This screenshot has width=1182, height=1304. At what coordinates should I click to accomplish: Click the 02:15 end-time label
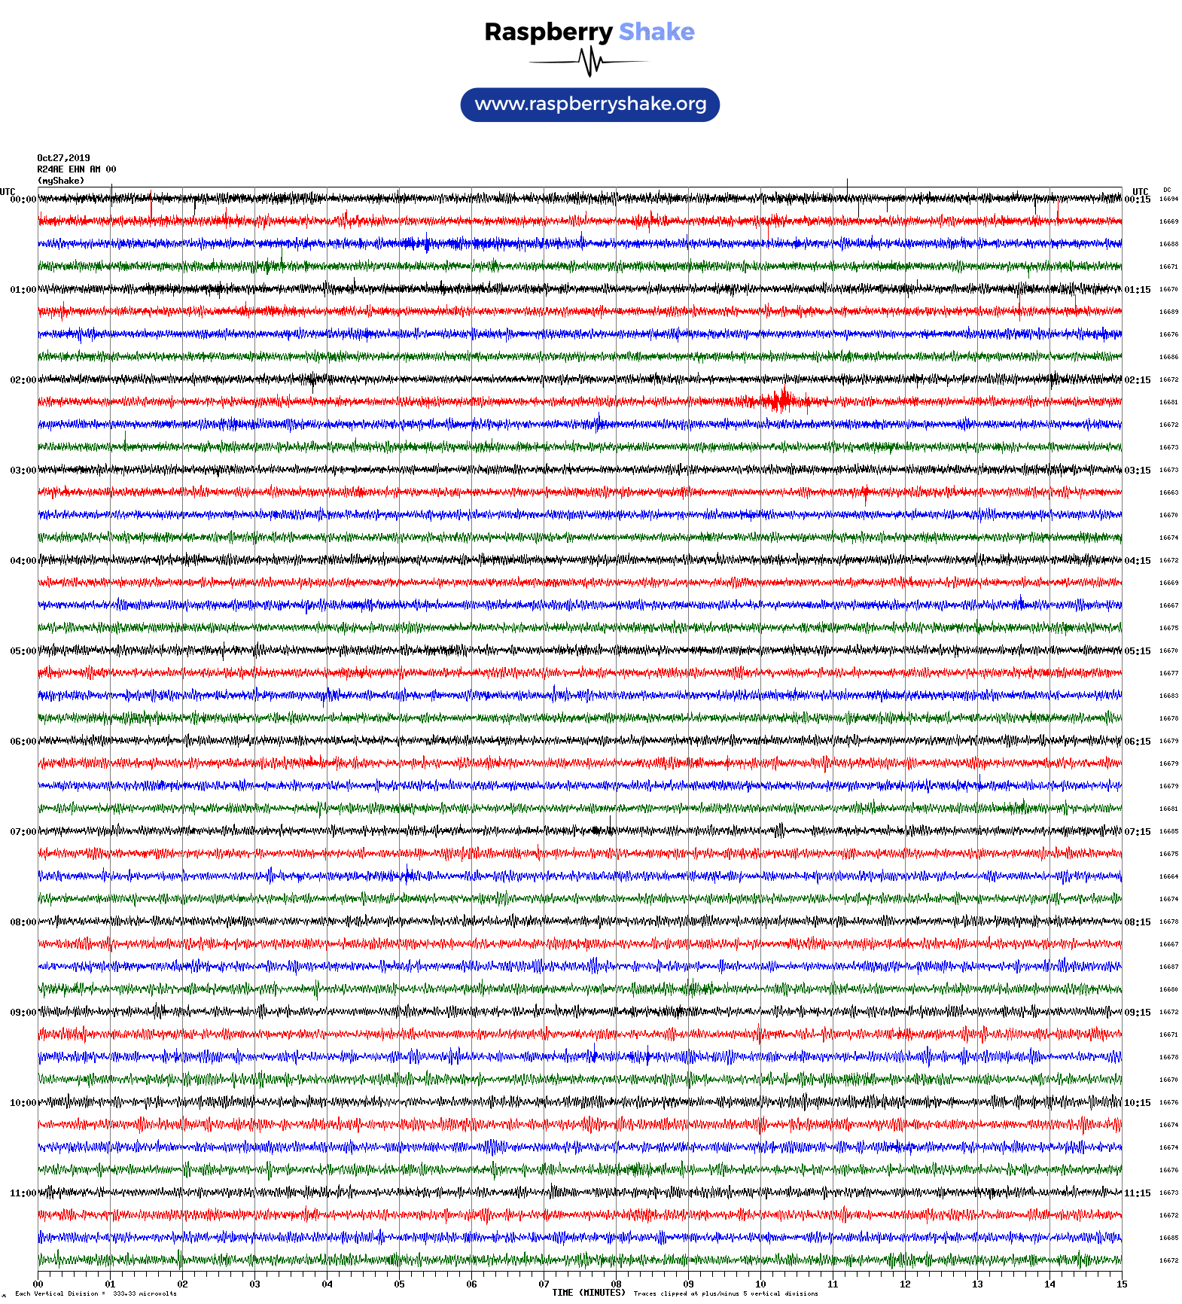pyautogui.click(x=1138, y=380)
